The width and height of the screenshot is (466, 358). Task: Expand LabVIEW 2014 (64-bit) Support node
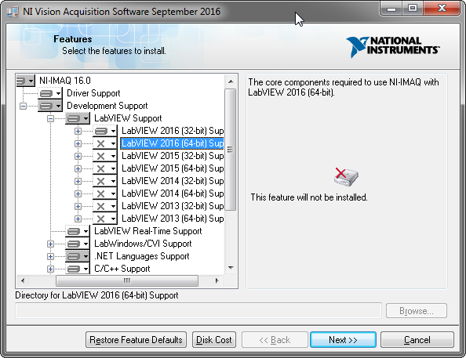tap(78, 193)
